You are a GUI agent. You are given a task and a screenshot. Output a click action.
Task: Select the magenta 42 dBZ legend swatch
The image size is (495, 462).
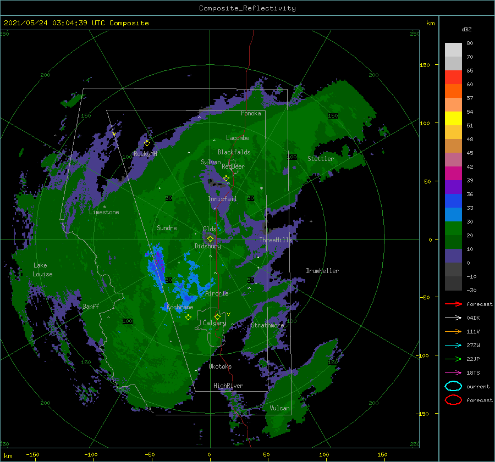click(x=453, y=173)
